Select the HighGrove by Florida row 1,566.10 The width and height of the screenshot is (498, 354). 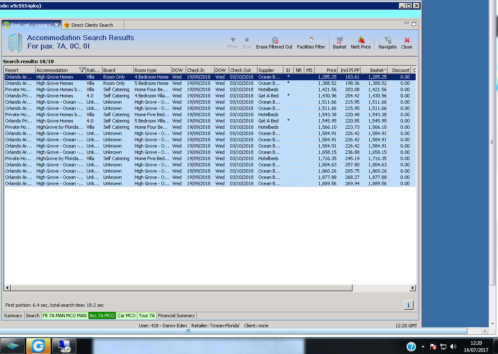tap(210, 127)
